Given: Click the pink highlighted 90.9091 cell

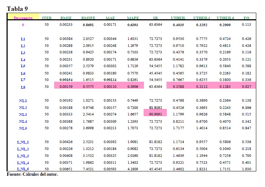Looking at the screenshot, I should [x=156, y=114].
